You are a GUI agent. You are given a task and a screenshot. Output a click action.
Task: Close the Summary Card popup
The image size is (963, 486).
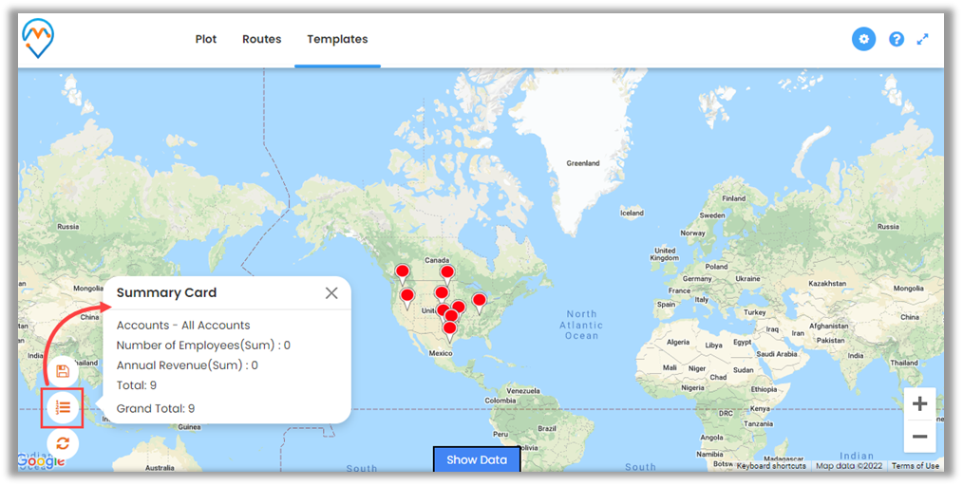[331, 292]
